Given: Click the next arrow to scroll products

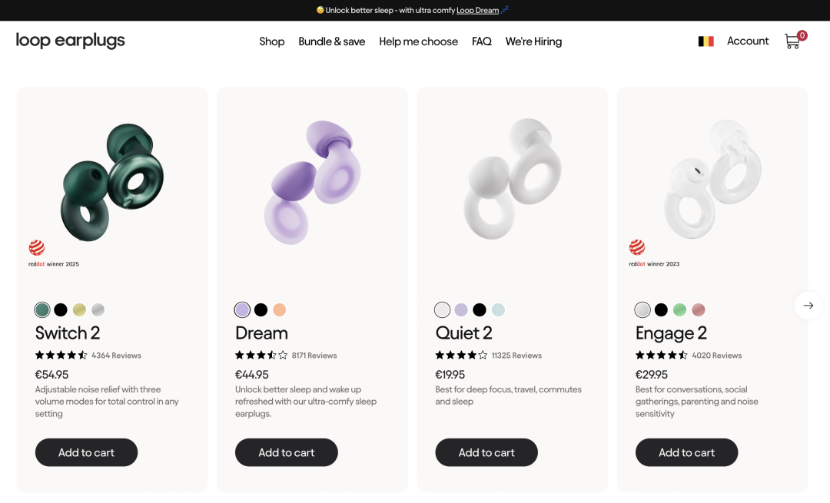Looking at the screenshot, I should 808,306.
